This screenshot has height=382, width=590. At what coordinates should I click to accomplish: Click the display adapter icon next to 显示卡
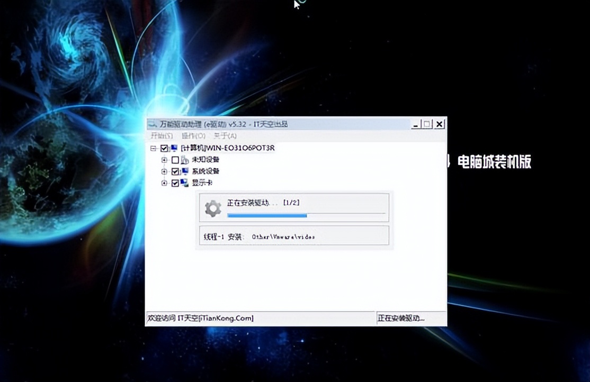pyautogui.click(x=184, y=183)
